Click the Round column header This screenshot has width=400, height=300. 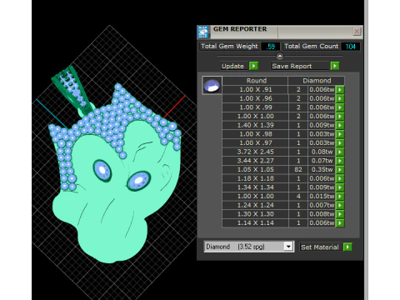click(x=255, y=81)
